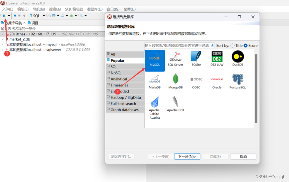Select the Popular driver category

pyautogui.click(x=125, y=60)
